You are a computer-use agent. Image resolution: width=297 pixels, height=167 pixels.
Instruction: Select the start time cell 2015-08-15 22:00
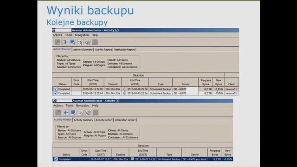pos(93,93)
